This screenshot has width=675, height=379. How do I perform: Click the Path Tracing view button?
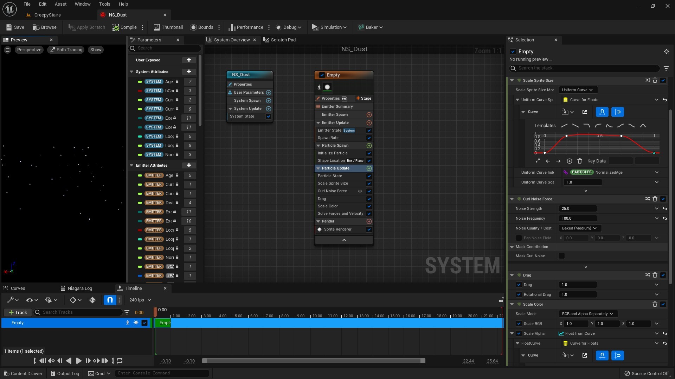[66, 50]
